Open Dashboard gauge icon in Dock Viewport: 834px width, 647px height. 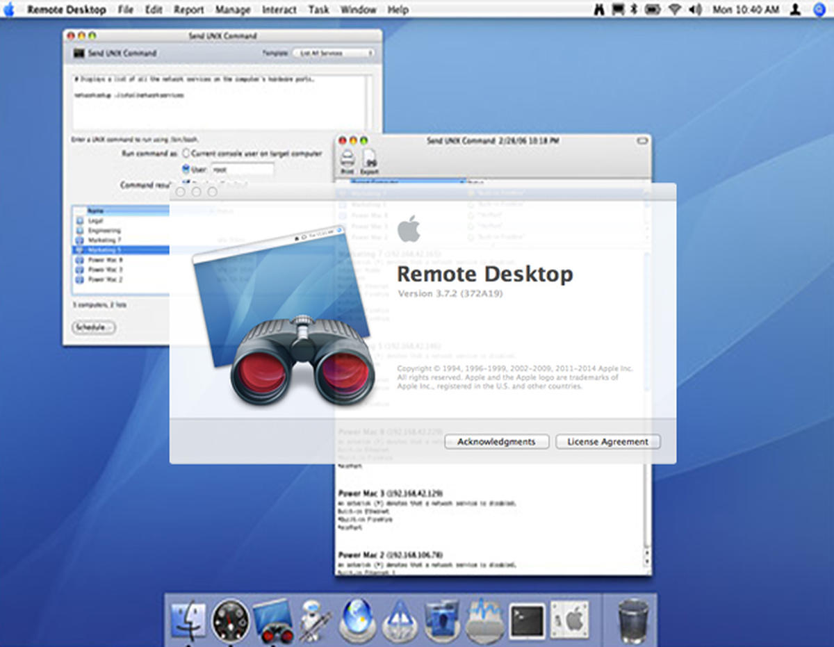pyautogui.click(x=230, y=619)
